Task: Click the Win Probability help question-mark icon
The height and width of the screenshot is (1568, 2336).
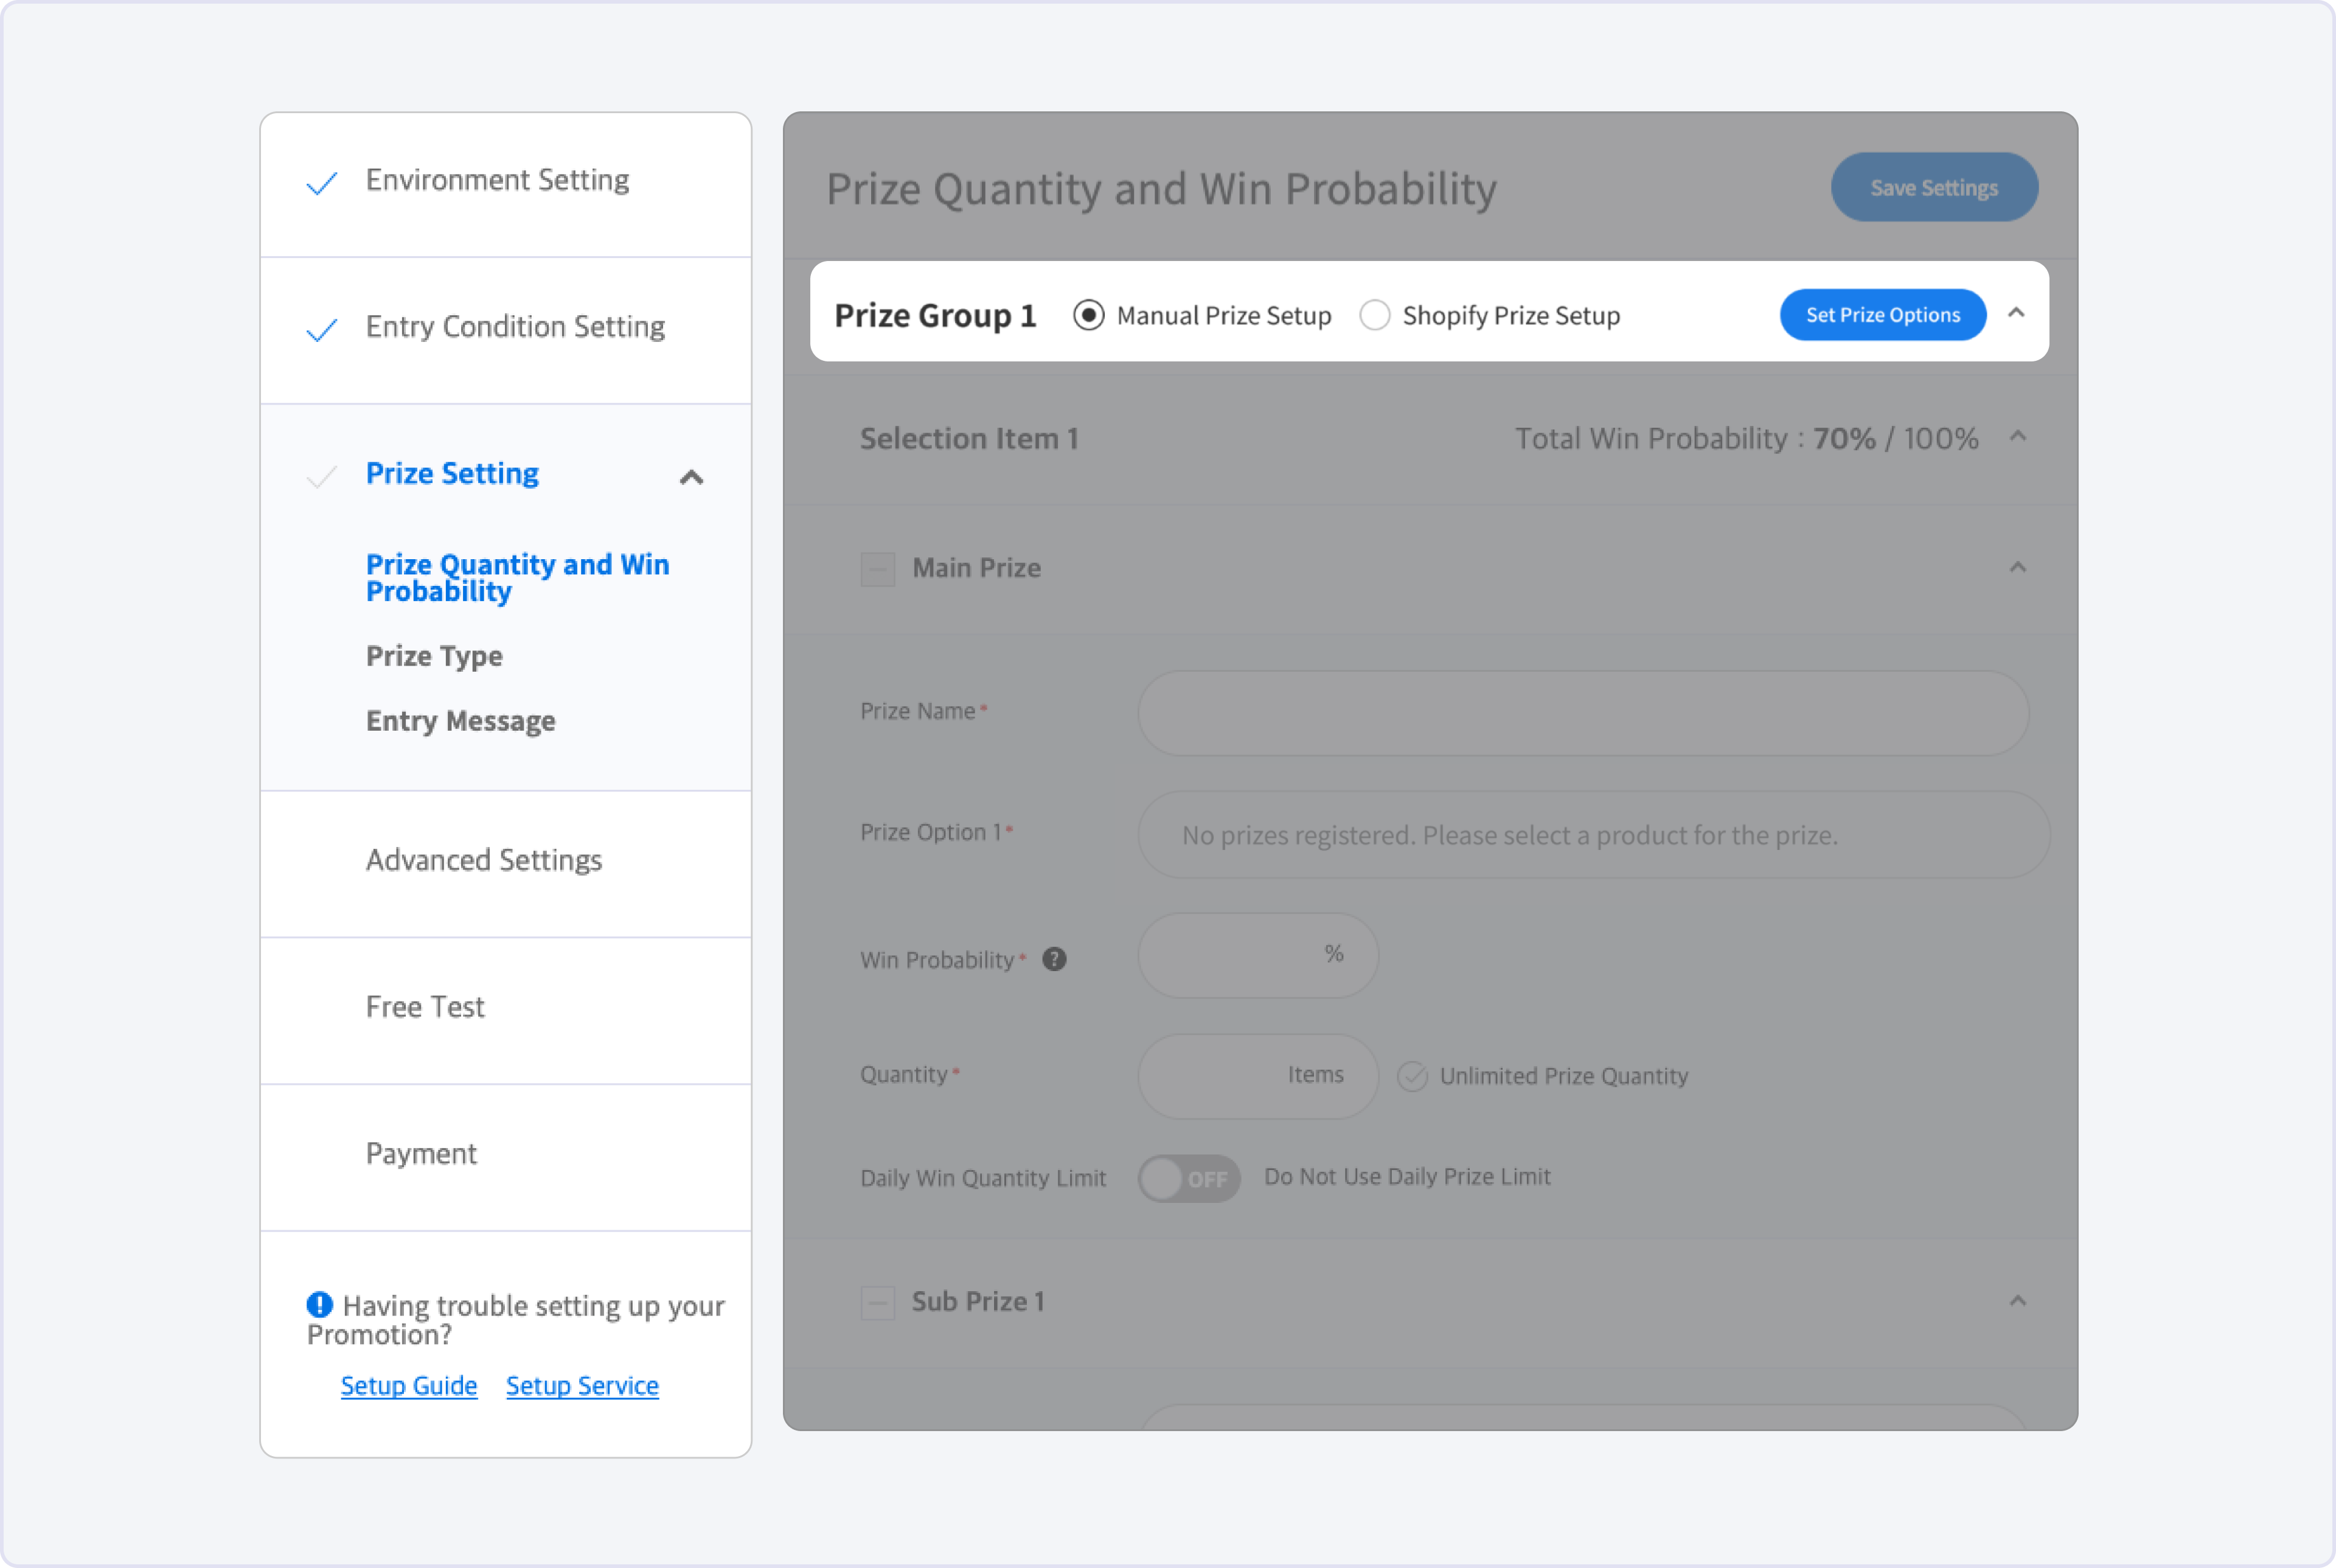Action: pyautogui.click(x=1054, y=959)
